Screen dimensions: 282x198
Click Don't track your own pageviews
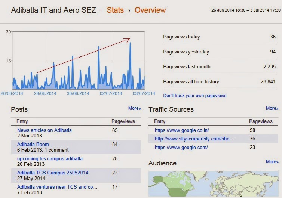(x=194, y=95)
